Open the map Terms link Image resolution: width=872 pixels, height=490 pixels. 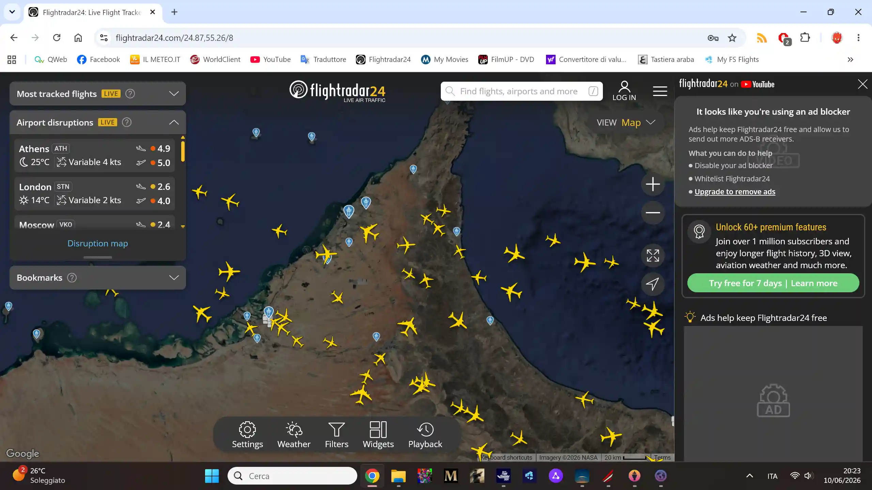click(x=662, y=457)
